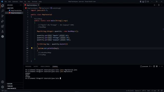Select the Terminal panel tab
Screen dimensions: 164x92
[x=55, y=66]
